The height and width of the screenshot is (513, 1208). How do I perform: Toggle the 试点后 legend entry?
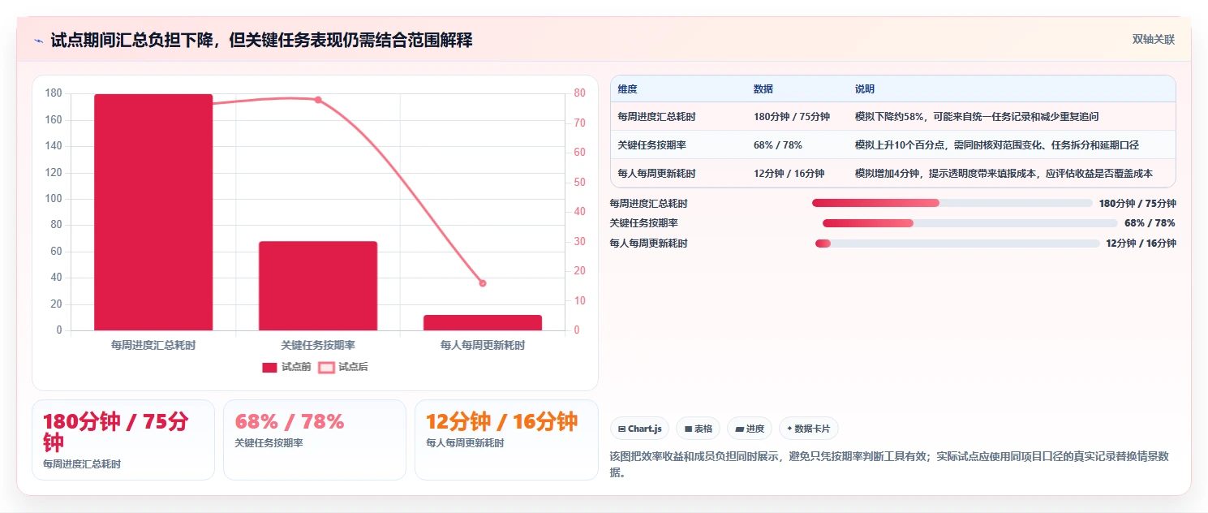[x=343, y=367]
